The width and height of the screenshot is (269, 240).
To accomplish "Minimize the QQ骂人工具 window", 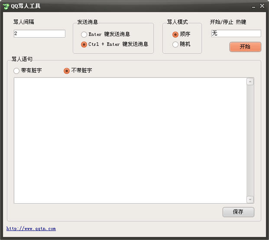I will pyautogui.click(x=253, y=6).
